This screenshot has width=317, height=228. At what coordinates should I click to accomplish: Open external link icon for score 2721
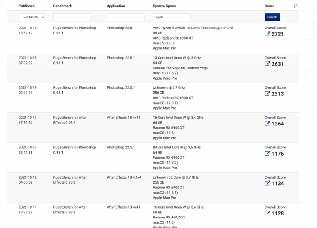pyautogui.click(x=267, y=34)
